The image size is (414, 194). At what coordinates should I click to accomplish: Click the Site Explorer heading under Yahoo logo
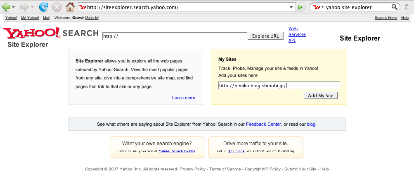coord(28,44)
